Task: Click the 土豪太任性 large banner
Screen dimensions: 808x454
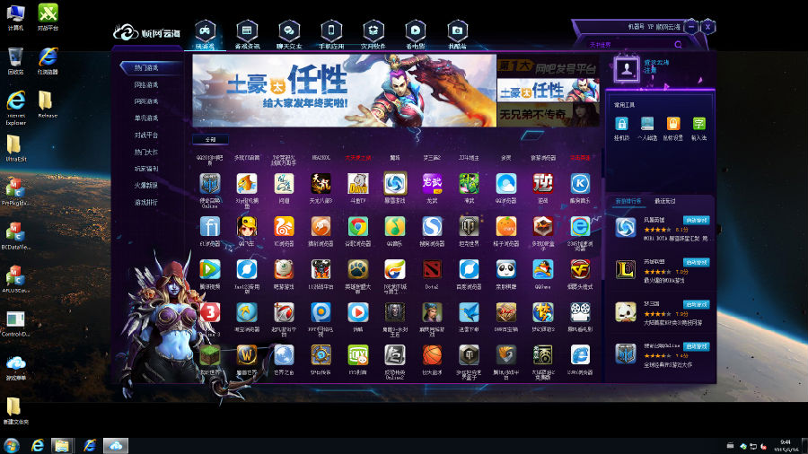Action: pos(344,90)
